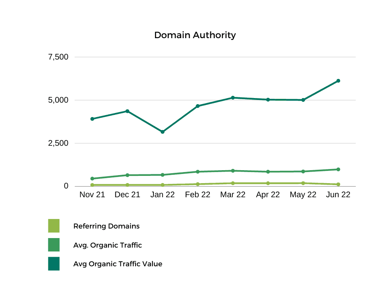Click the Avg. Organic Traffic point for Nov 21
This screenshot has height=293, width=390.
tap(92, 179)
